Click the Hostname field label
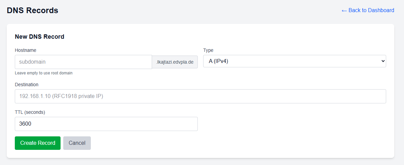 tap(26, 50)
